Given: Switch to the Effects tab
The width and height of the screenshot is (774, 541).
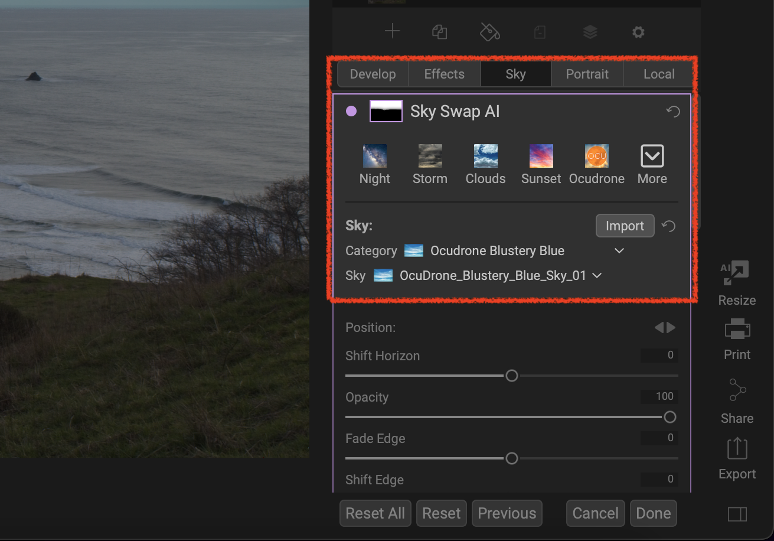Looking at the screenshot, I should click(x=444, y=74).
